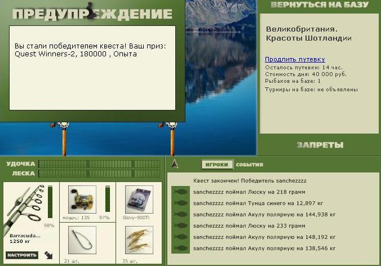The image size is (381, 266).
Task: Click the right fishing rod in water
Action: [x=171, y=139]
